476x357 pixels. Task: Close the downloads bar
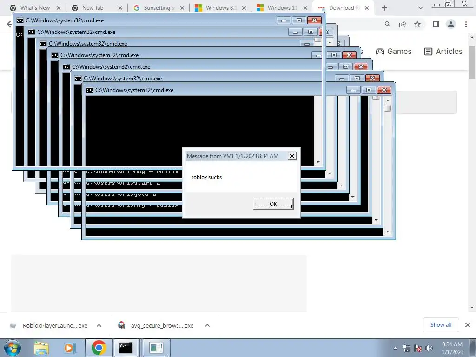(x=468, y=325)
